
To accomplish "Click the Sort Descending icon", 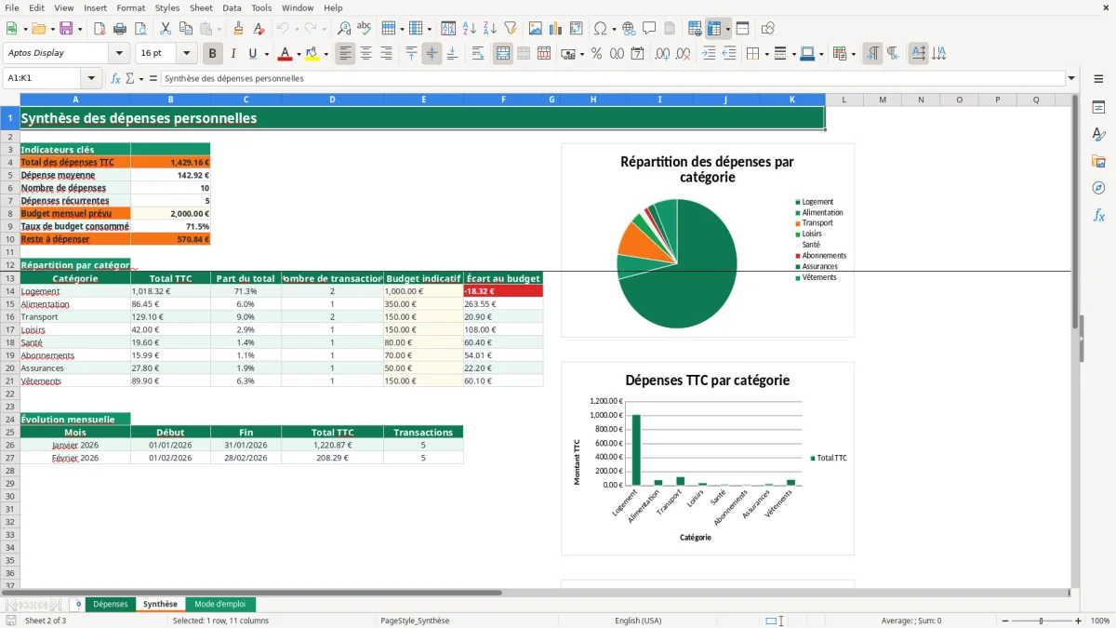I will pos(490,29).
